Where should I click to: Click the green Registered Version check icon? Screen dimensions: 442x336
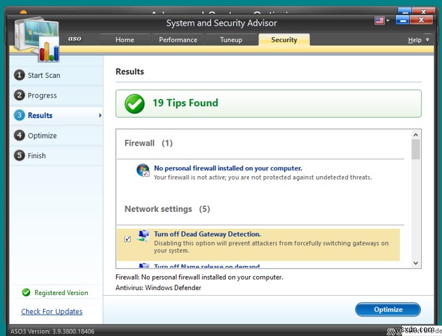tap(26, 292)
